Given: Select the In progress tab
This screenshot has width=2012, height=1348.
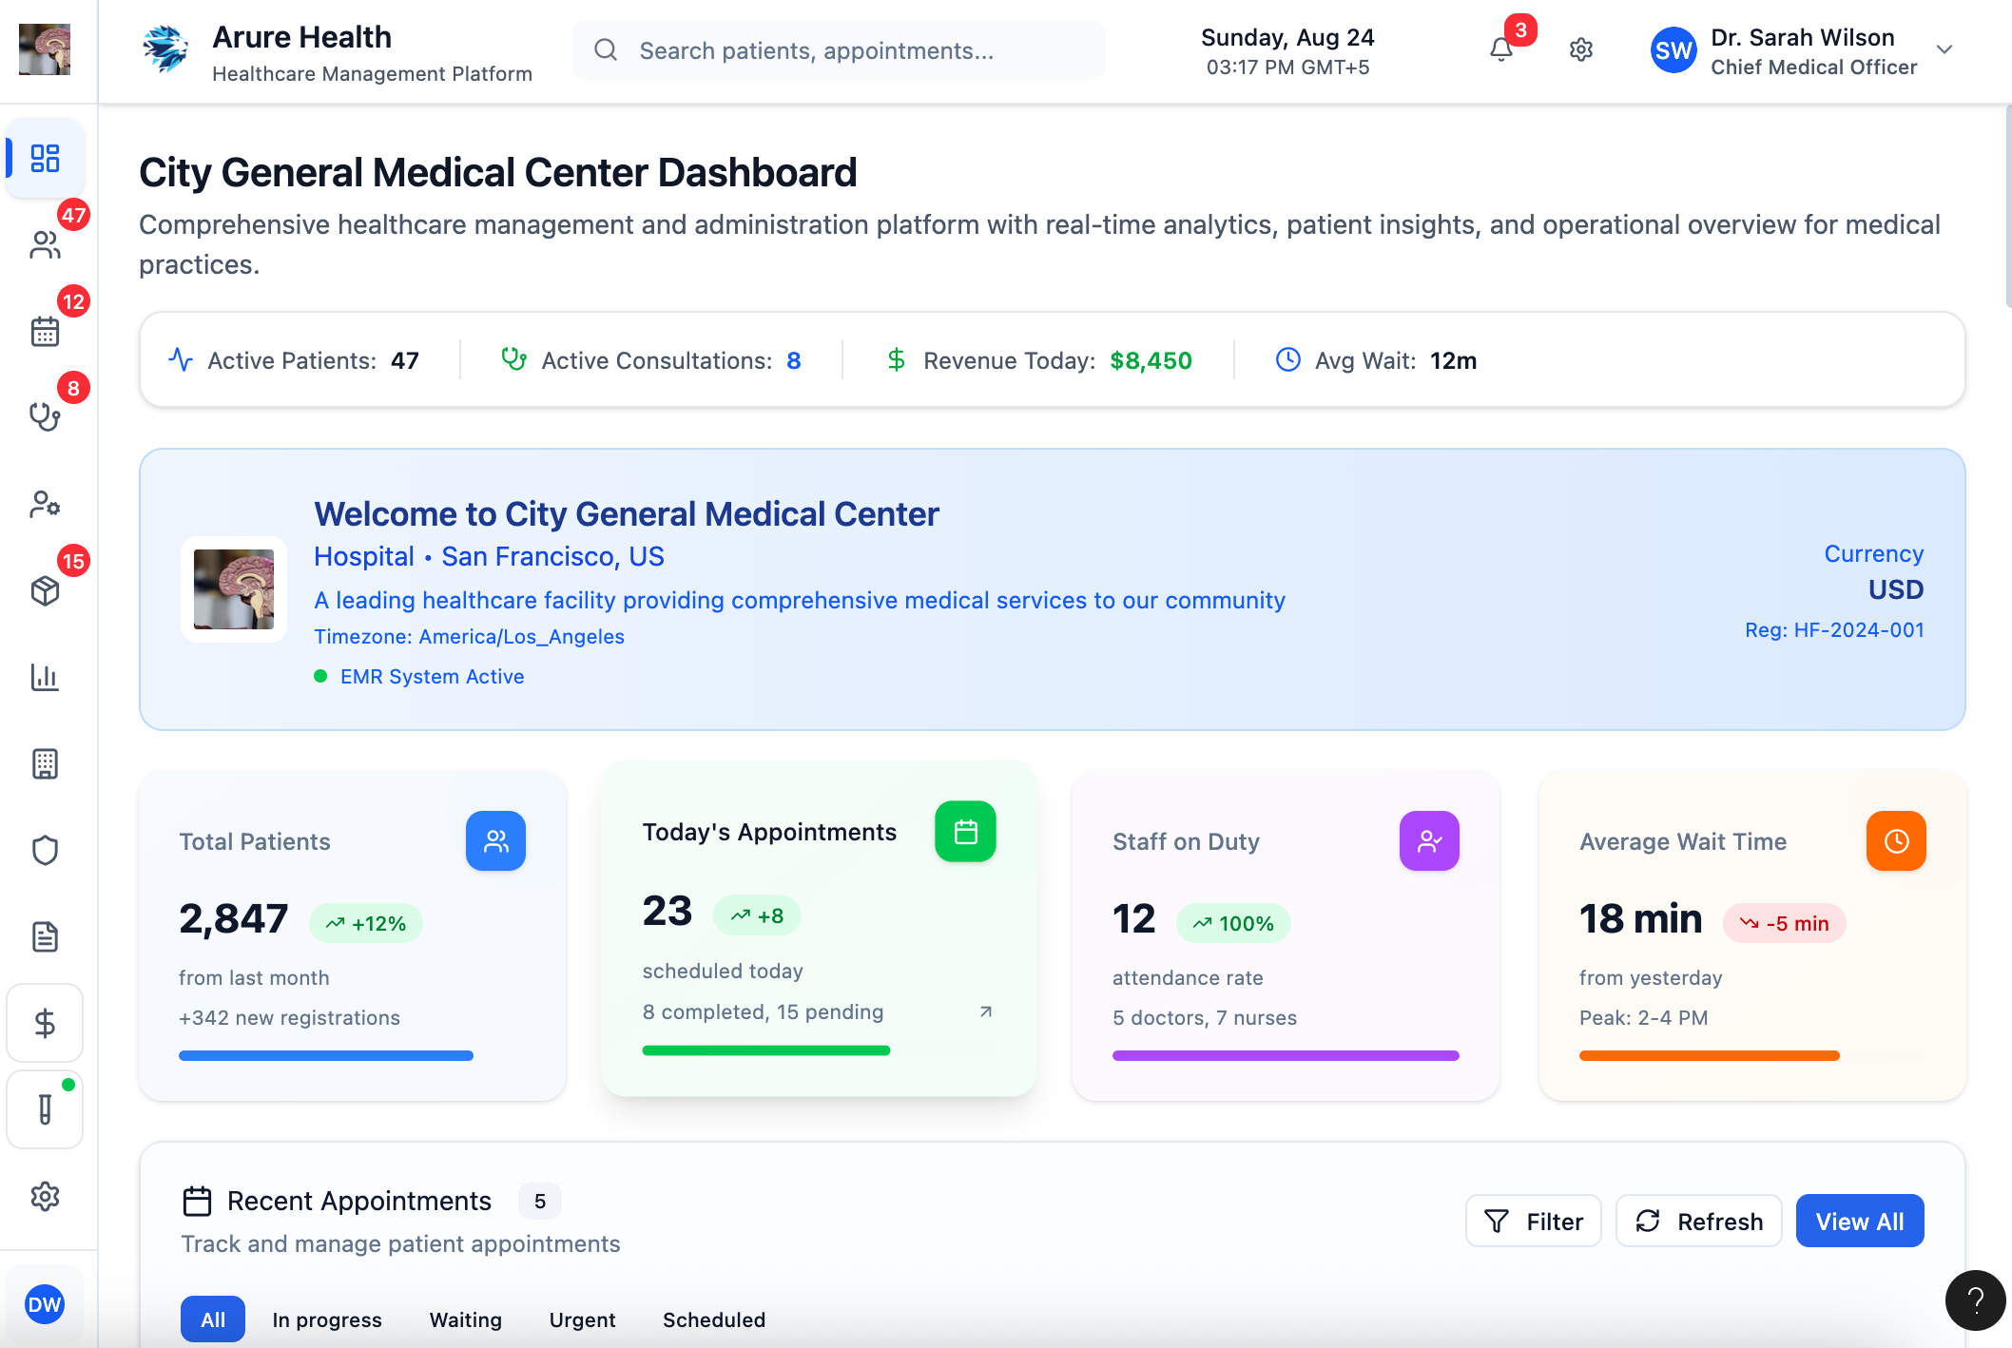Looking at the screenshot, I should pyautogui.click(x=327, y=1319).
